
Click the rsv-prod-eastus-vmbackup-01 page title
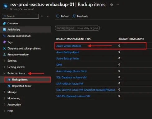pos(42,5)
